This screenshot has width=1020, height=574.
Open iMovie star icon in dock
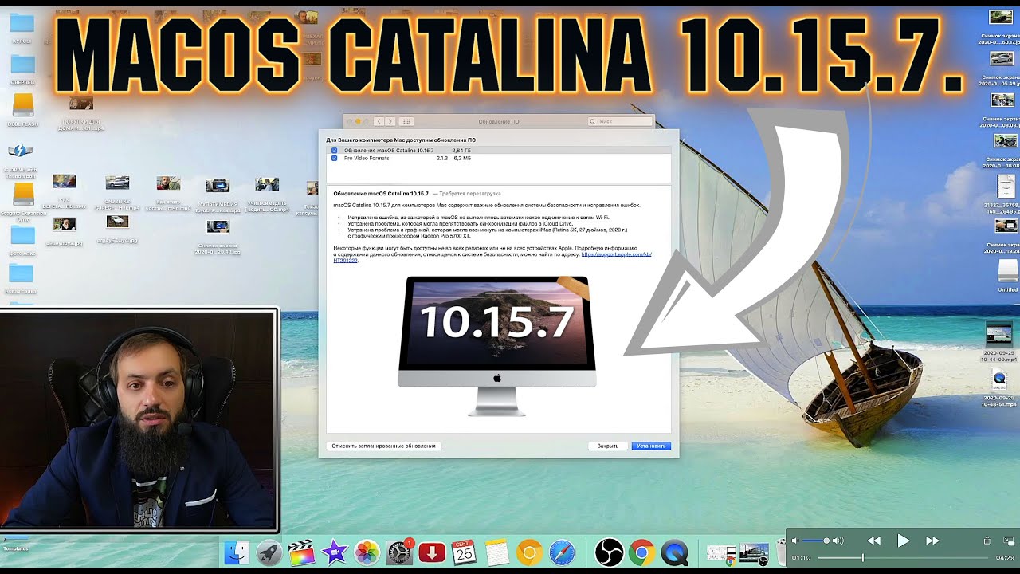coord(334,552)
